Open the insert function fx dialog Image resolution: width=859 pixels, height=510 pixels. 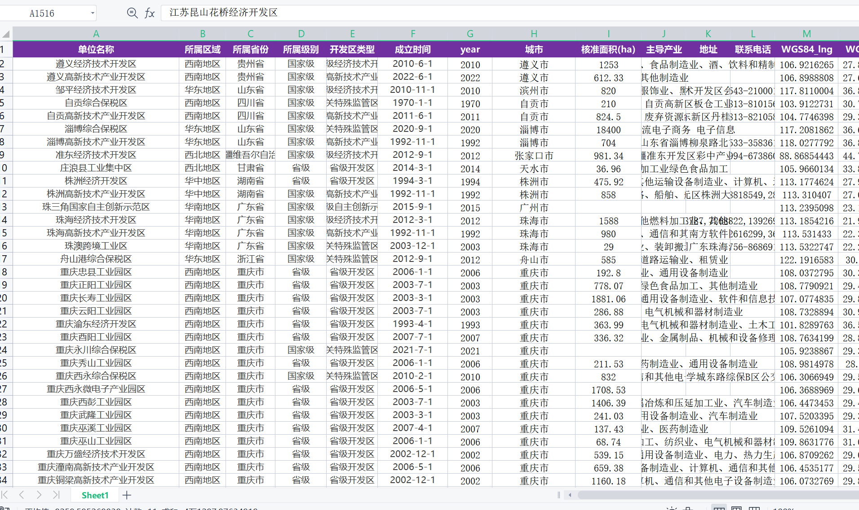pos(150,13)
